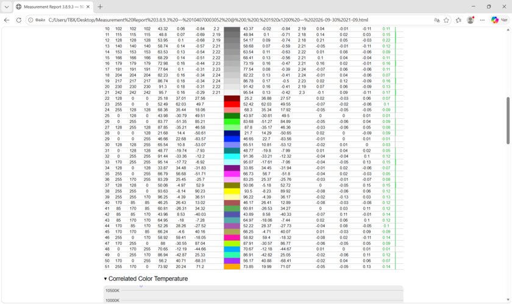Image resolution: width=512 pixels, height=304 pixels.
Task: Open the tab search dropdown arrow
Action: point(7,7)
